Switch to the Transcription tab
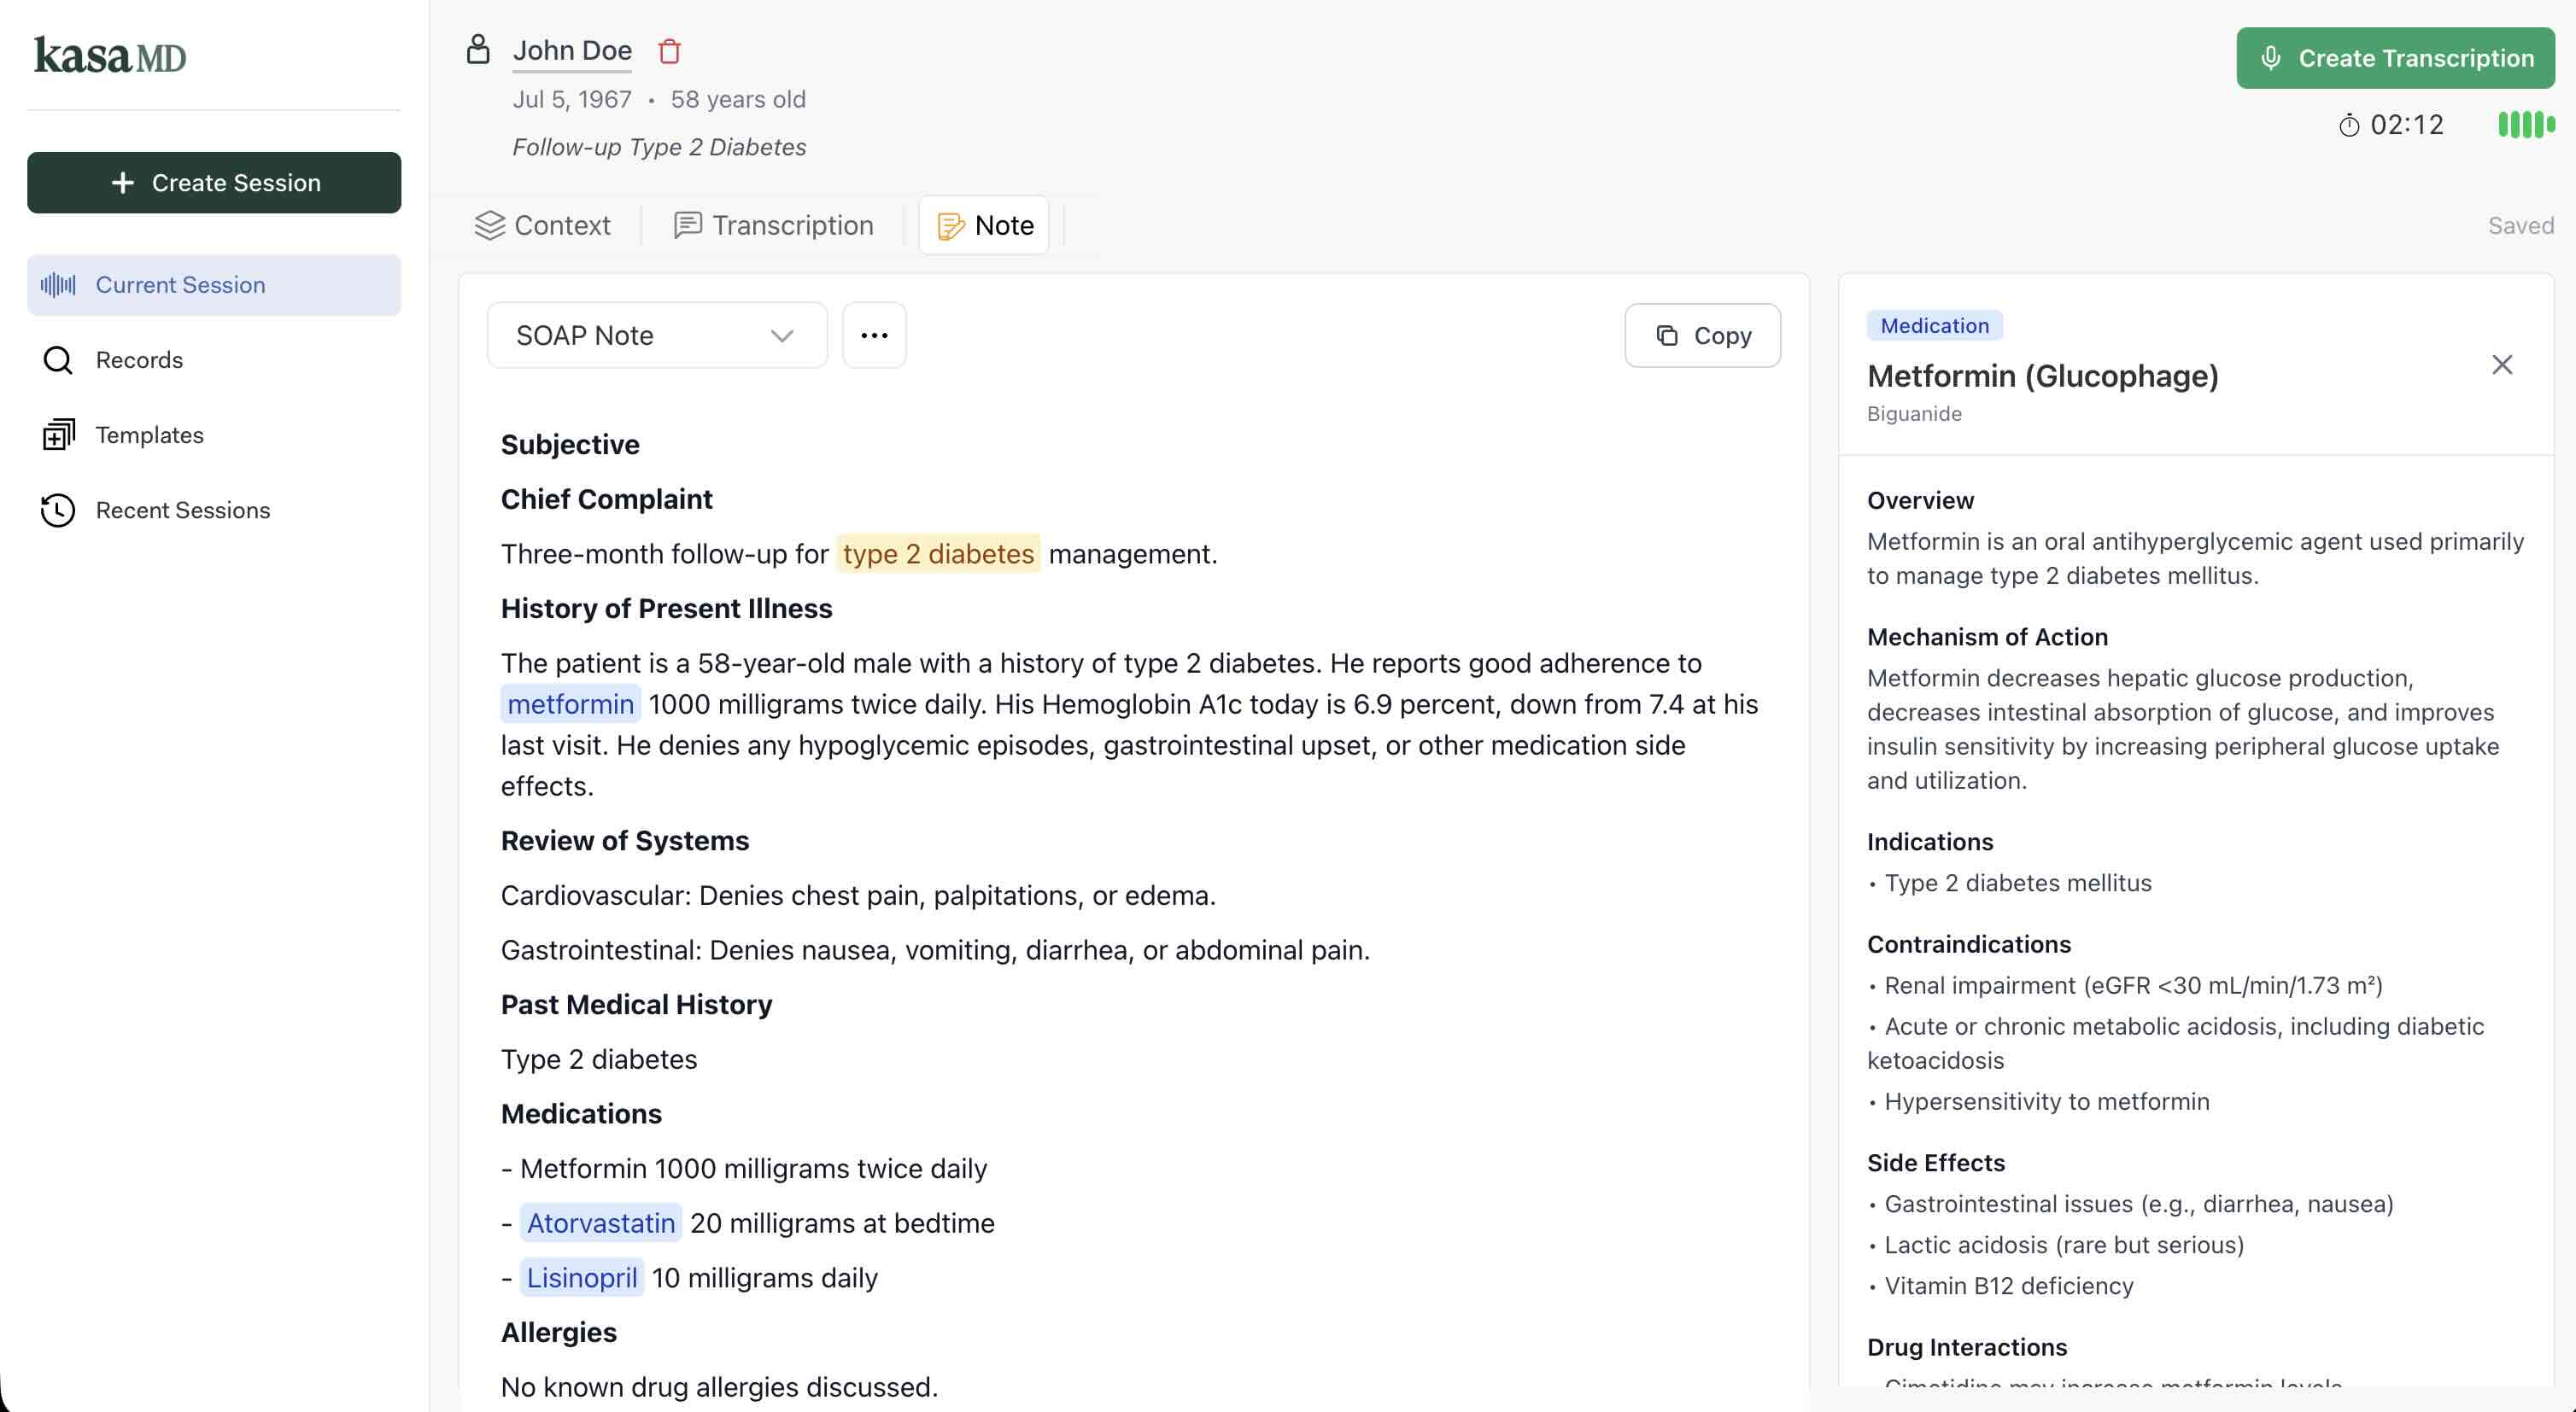2576x1412 pixels. (x=773, y=225)
